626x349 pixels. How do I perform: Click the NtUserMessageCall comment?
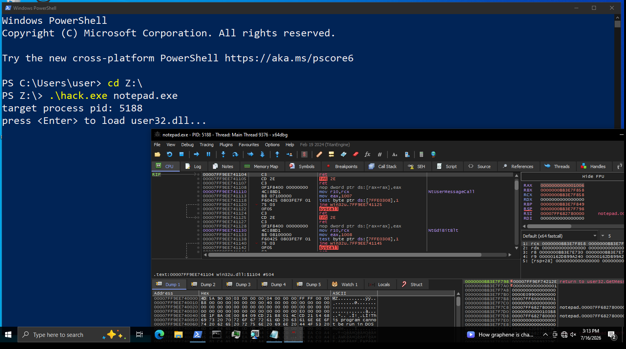(451, 192)
